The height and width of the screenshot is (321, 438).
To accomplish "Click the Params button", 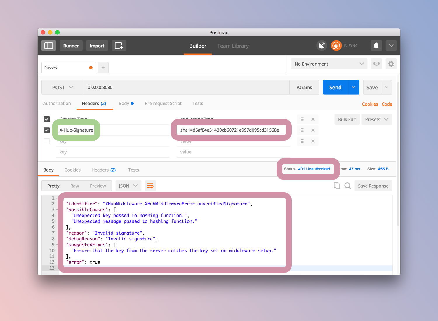I will pyautogui.click(x=304, y=87).
